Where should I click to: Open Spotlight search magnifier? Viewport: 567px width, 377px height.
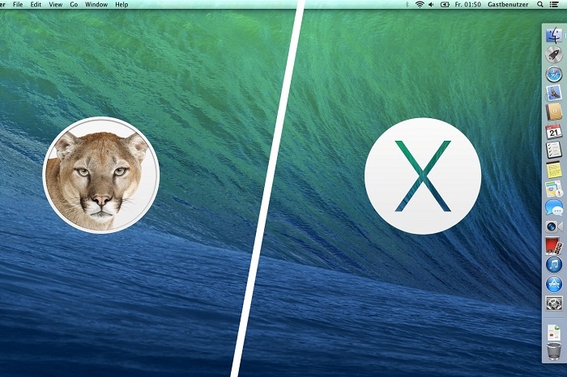pos(540,4)
